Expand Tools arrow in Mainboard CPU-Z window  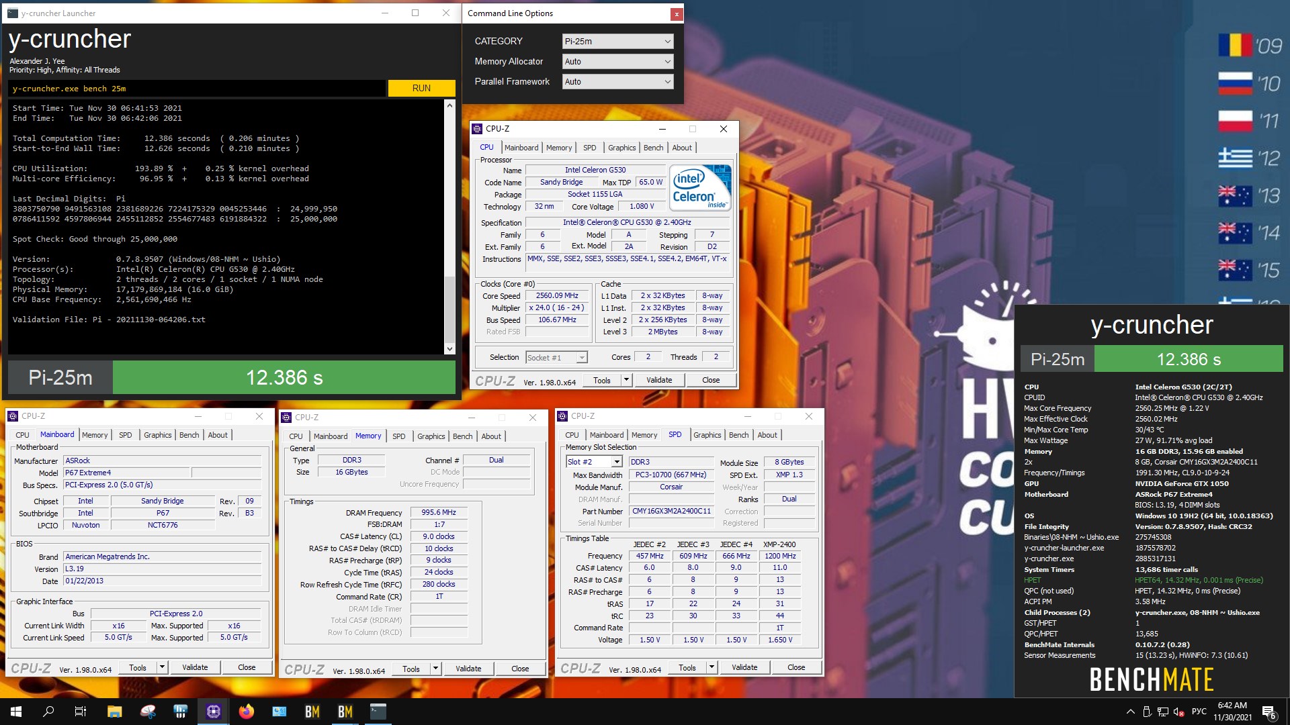pyautogui.click(x=162, y=667)
